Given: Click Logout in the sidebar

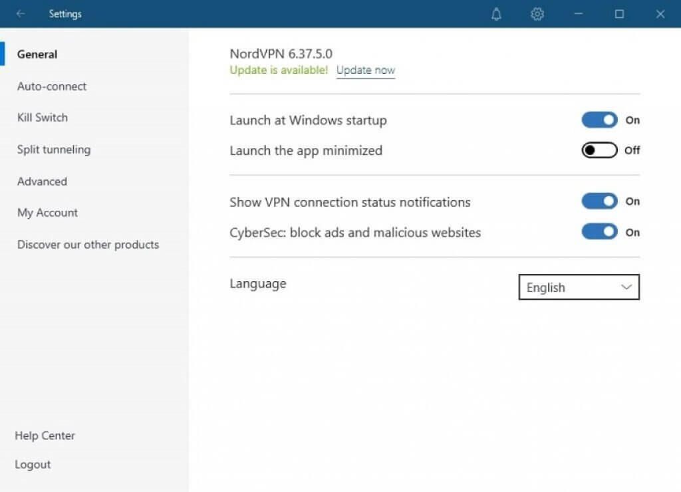Looking at the screenshot, I should tap(33, 465).
